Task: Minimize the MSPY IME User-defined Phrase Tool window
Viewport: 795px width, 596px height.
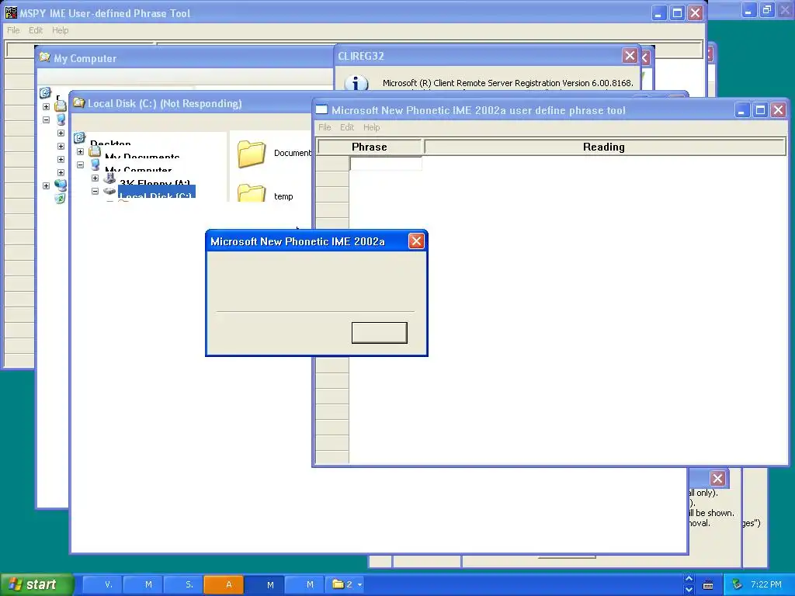Action: 658,13
